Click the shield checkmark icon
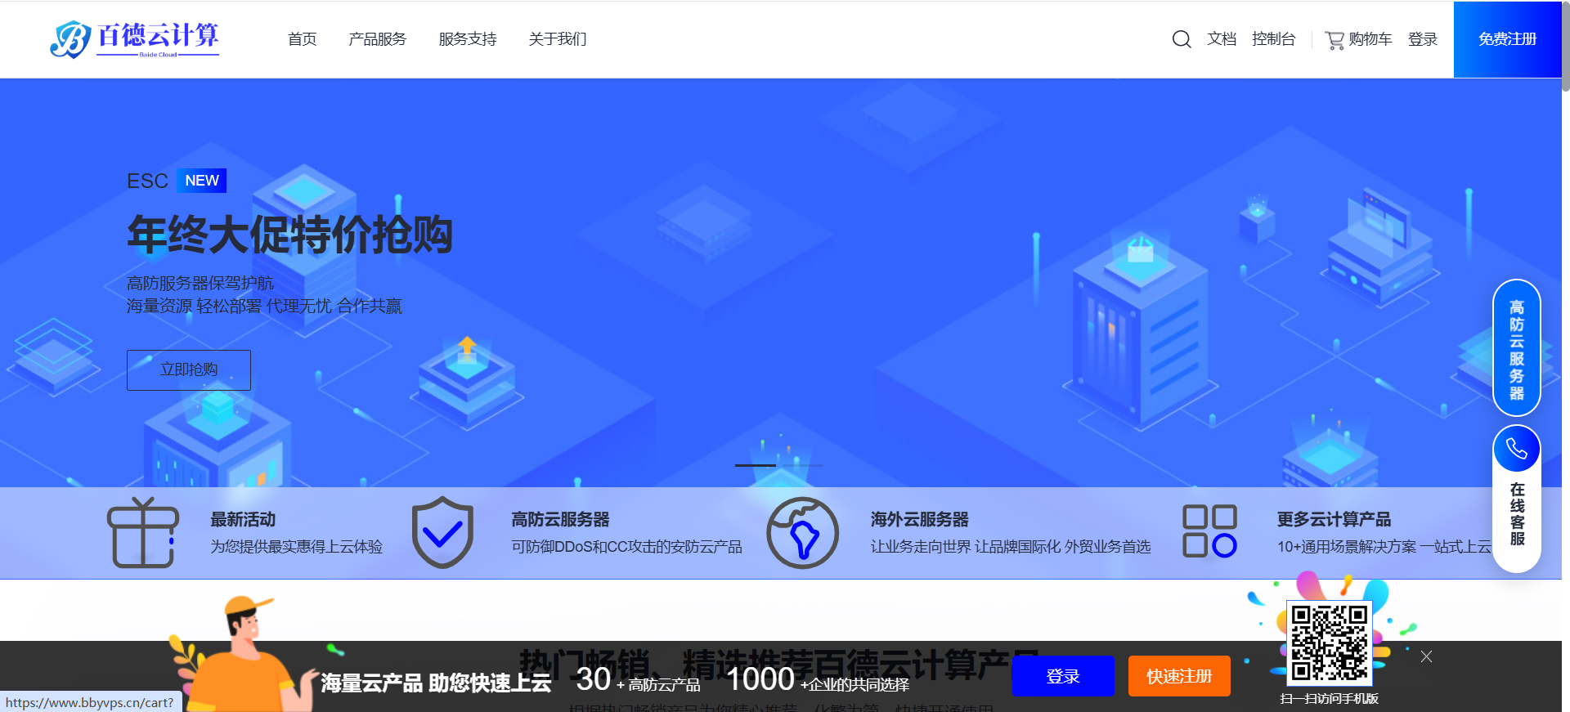Image resolution: width=1570 pixels, height=712 pixels. [442, 532]
